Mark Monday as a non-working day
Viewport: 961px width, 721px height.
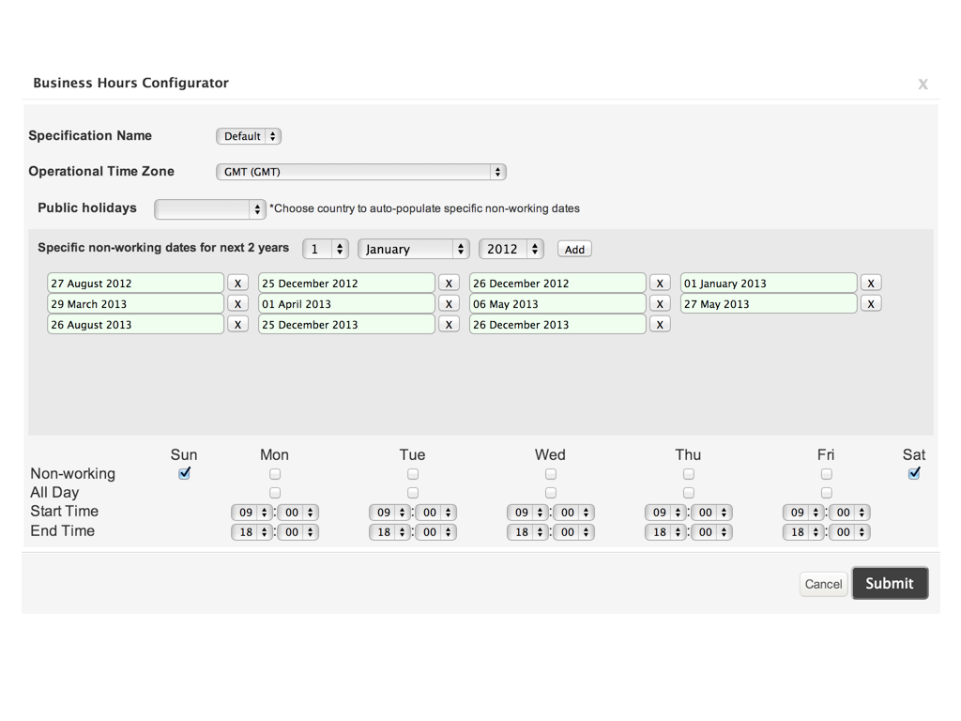click(x=275, y=474)
